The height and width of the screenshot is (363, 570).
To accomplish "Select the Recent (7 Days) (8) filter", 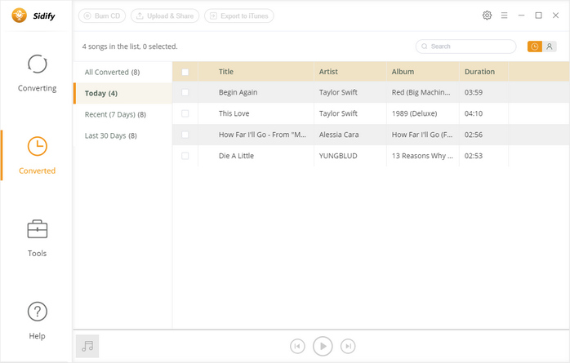I will (122, 114).
